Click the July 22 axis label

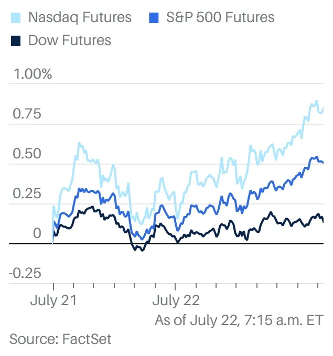(x=176, y=301)
